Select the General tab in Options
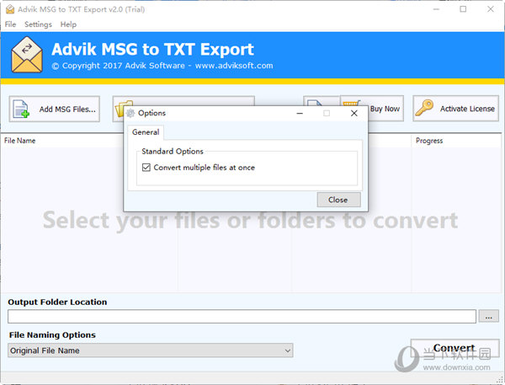Image resolution: width=505 pixels, height=385 pixels. point(146,132)
